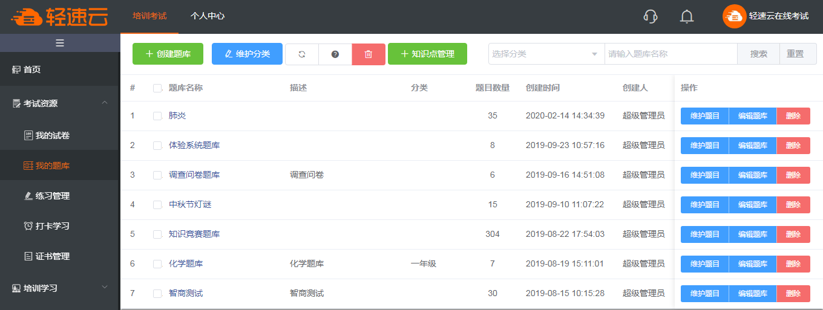Open the 体验系统题库 link
The width and height of the screenshot is (823, 310).
(x=194, y=146)
